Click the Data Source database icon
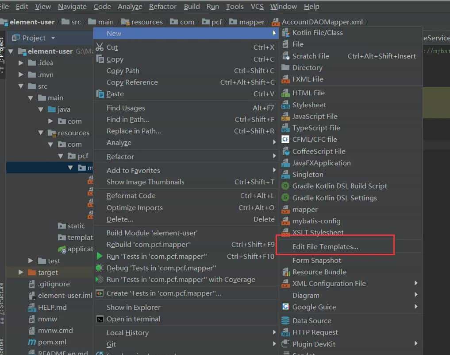The image size is (450, 355). point(285,321)
